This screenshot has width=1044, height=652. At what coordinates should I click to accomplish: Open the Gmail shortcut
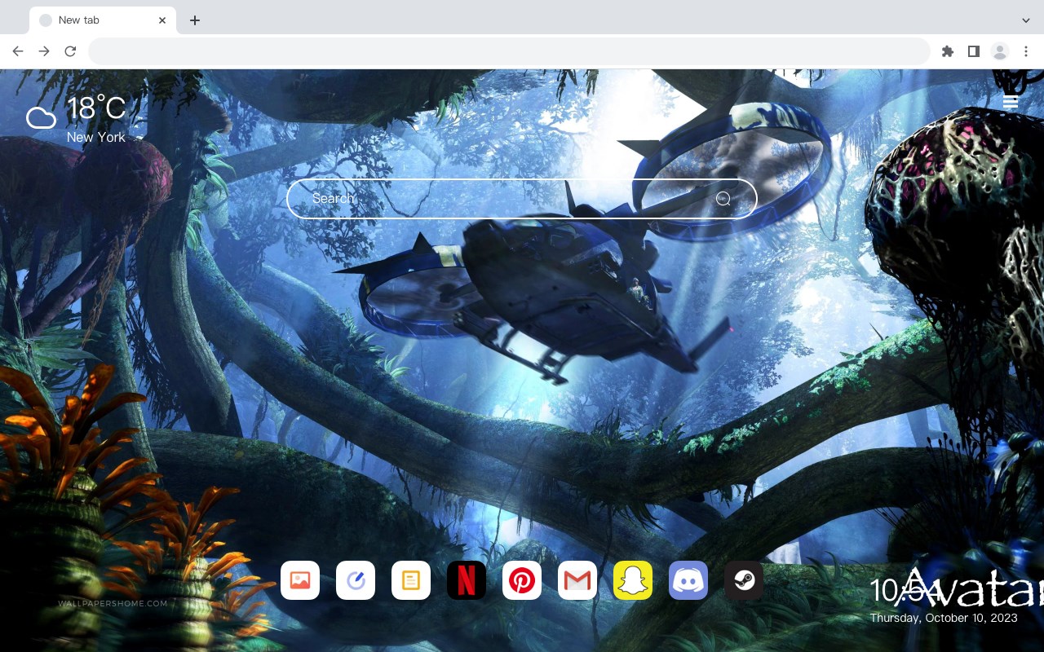tap(577, 580)
